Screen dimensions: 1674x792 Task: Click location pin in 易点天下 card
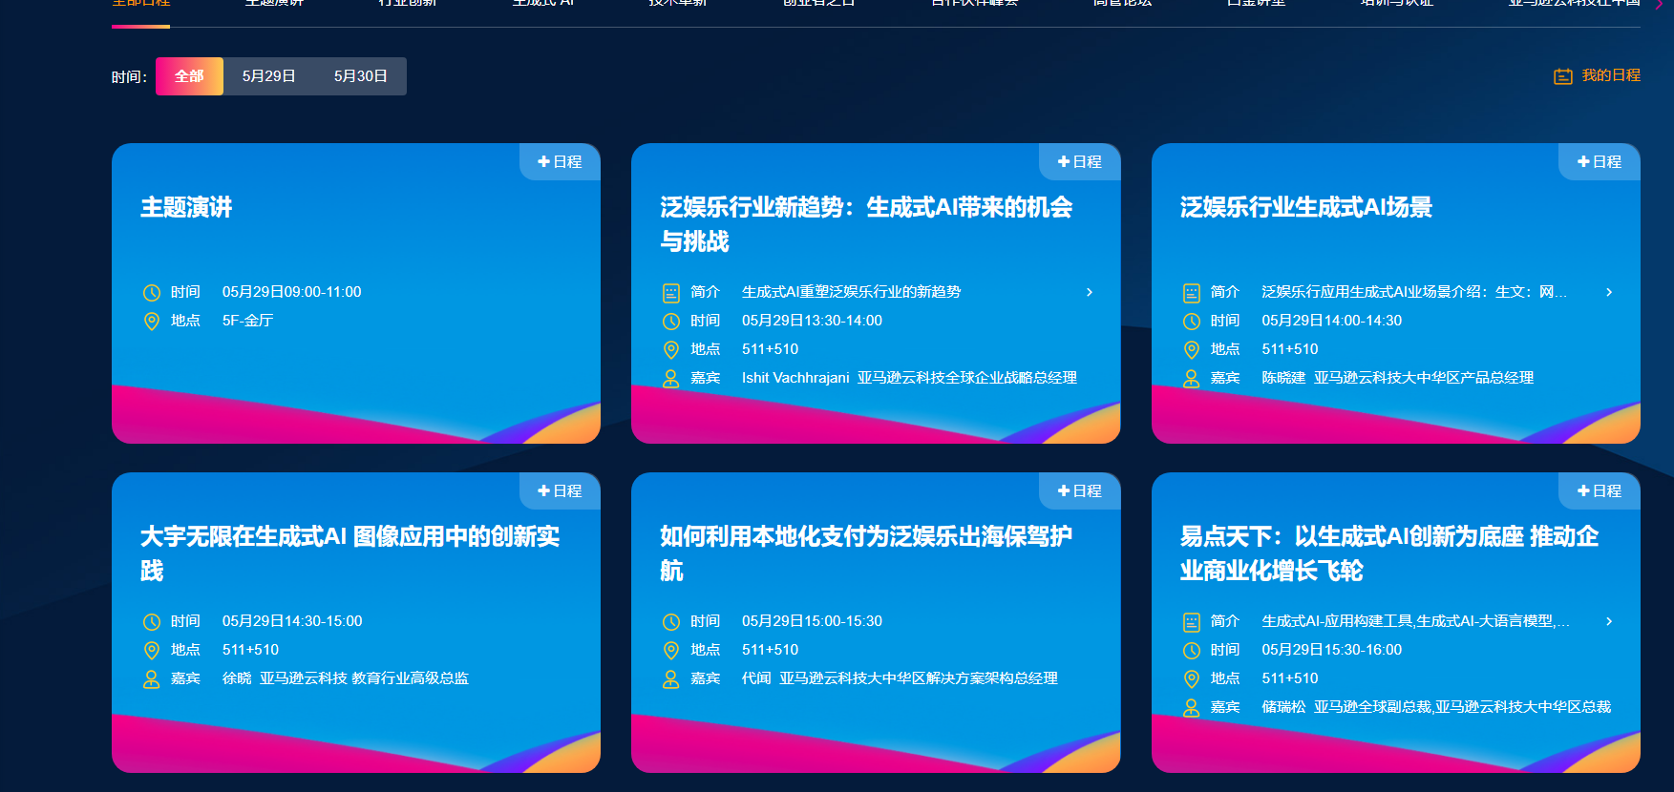tap(1191, 679)
